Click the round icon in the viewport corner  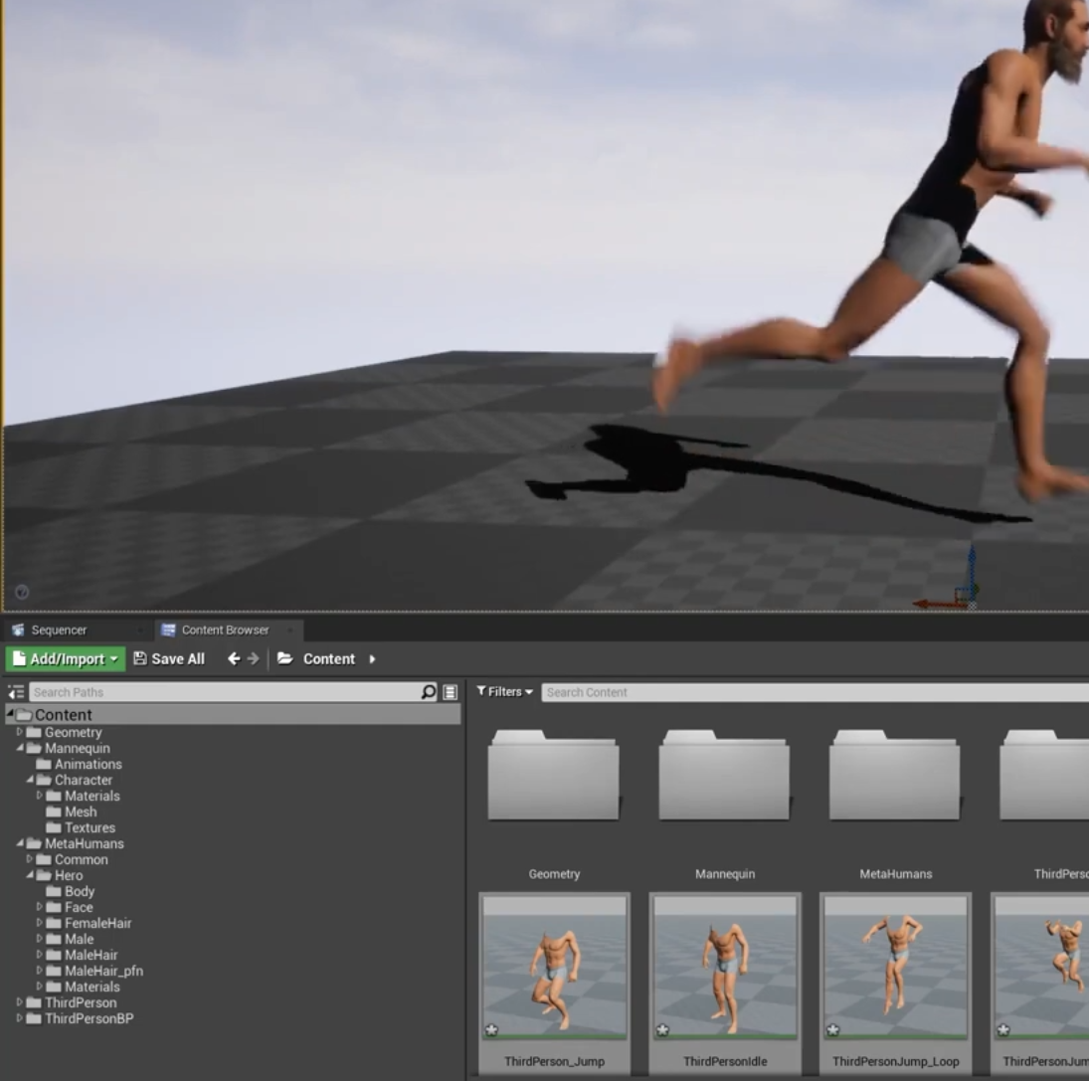coord(22,592)
